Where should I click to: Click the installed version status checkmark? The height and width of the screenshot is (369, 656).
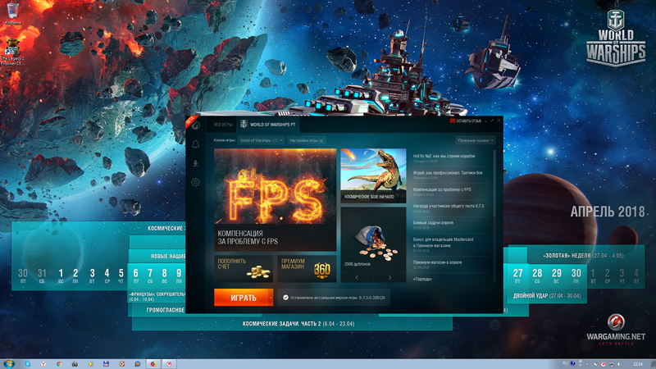285,298
